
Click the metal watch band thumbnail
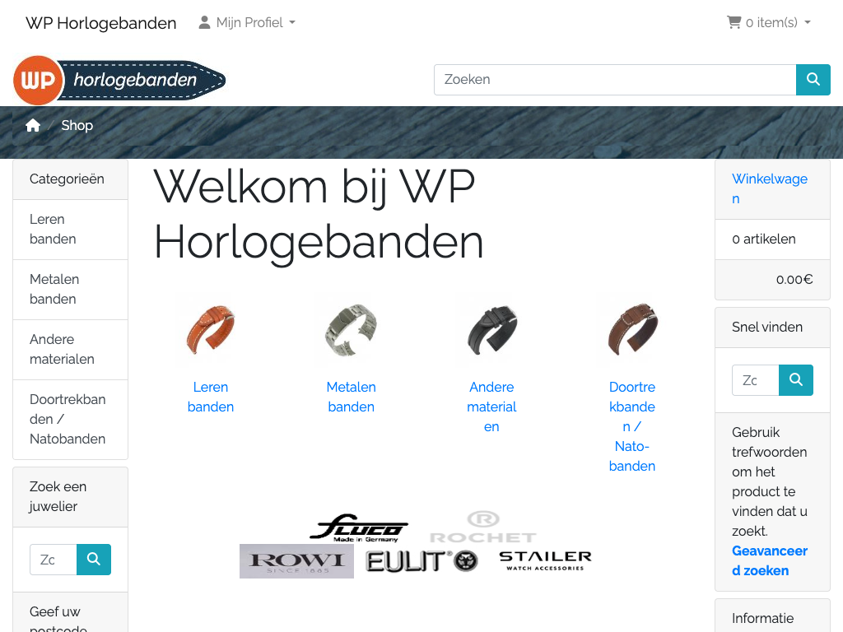pos(351,331)
